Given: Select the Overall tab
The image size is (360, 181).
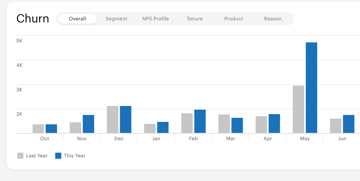Looking at the screenshot, I should (77, 19).
